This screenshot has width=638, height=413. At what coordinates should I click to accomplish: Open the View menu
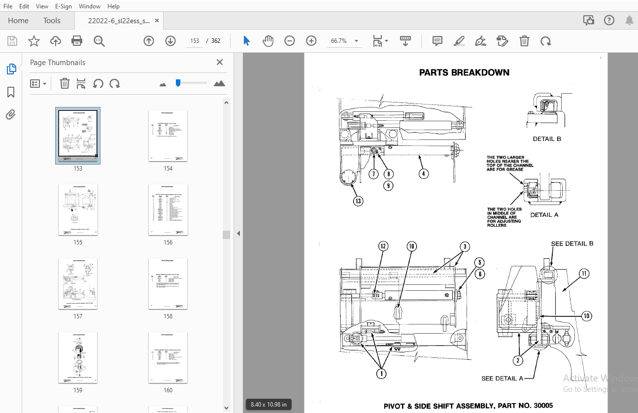pyautogui.click(x=42, y=6)
